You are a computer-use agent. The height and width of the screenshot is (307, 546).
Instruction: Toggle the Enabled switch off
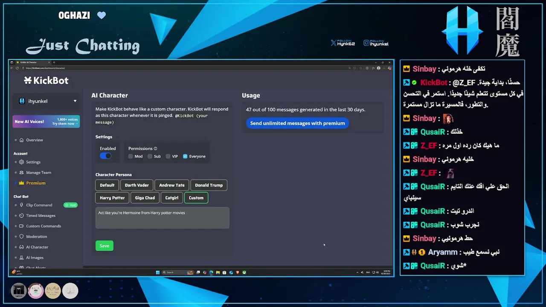pyautogui.click(x=105, y=156)
